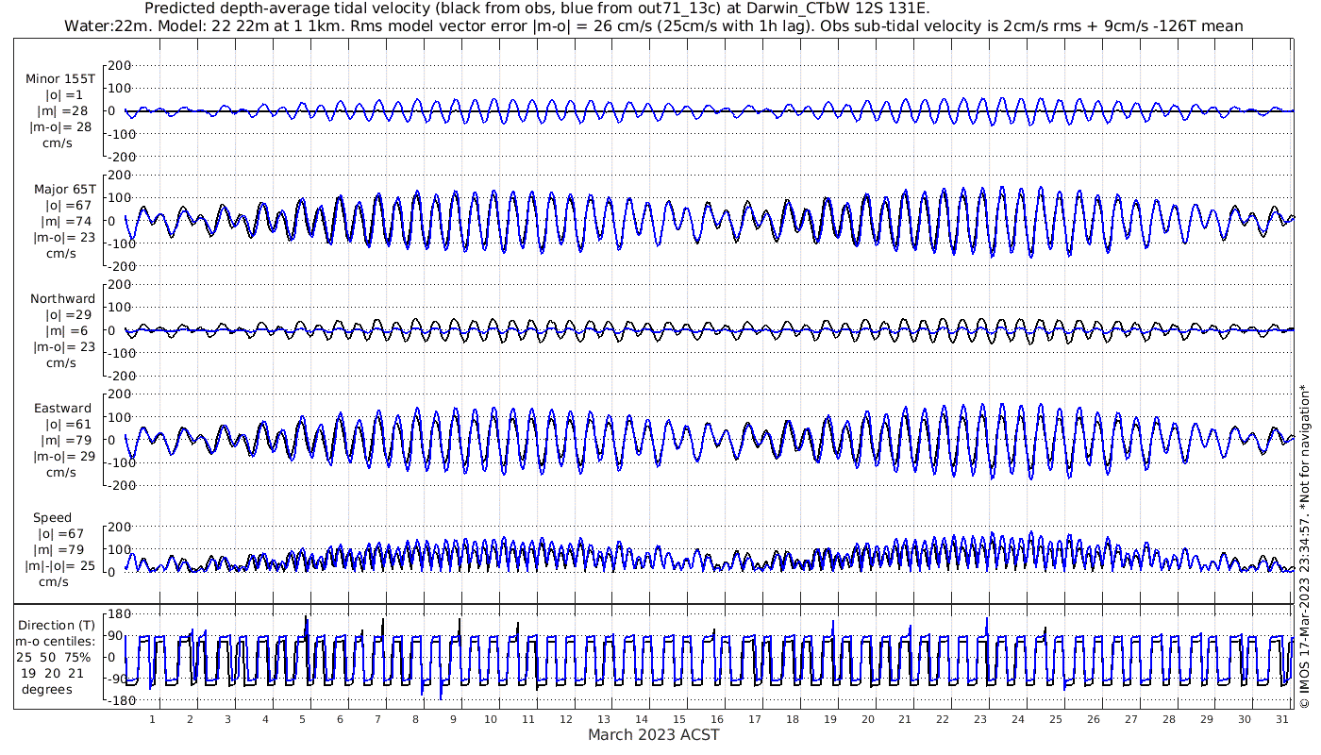This screenshot has width=1321, height=755.
Task: Click the 'degrees' unit label
Action: click(47, 689)
